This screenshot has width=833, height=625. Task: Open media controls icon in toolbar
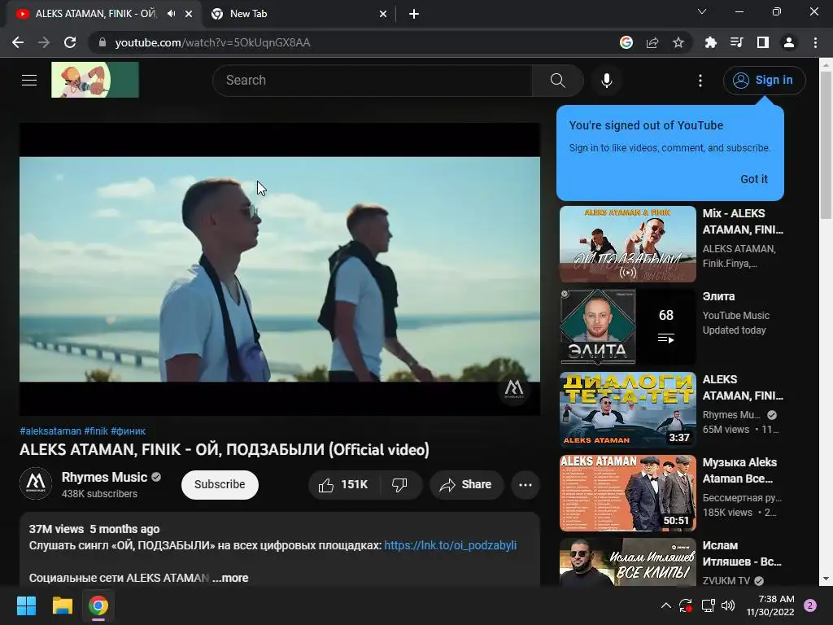pyautogui.click(x=736, y=42)
